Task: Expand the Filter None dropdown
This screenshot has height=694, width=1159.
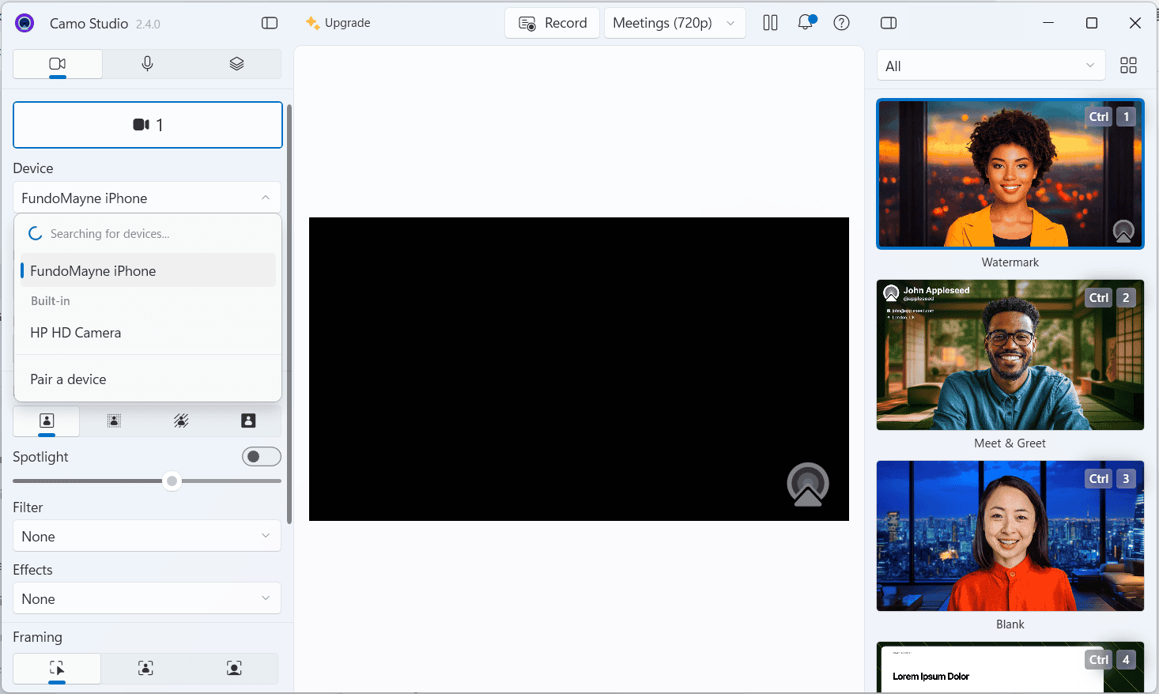Action: 147,536
